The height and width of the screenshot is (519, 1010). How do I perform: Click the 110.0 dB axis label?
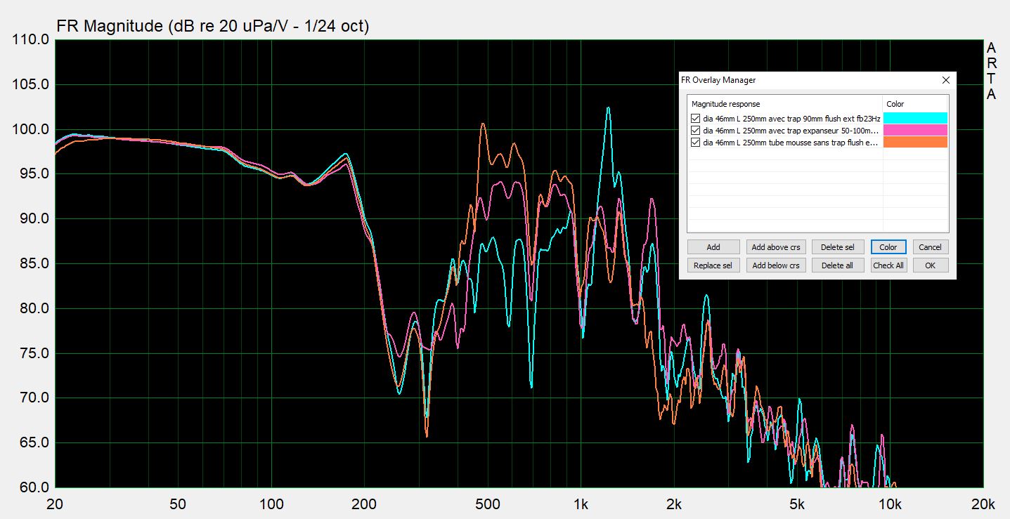[x=31, y=40]
